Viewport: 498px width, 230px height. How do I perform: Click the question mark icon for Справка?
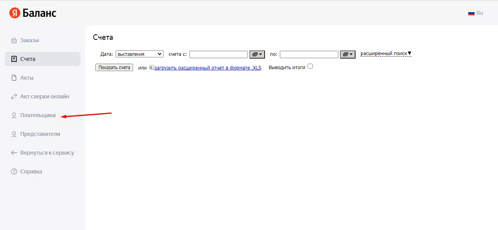pos(14,171)
